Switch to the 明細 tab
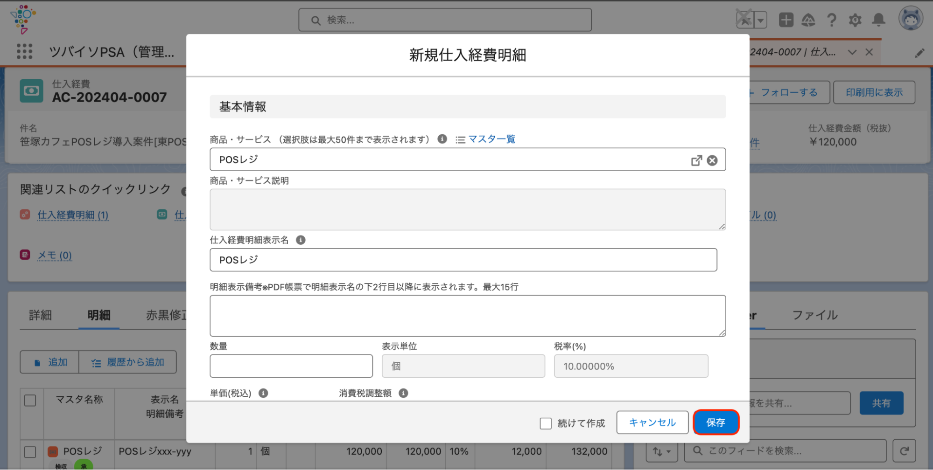933x470 pixels. coord(99,315)
